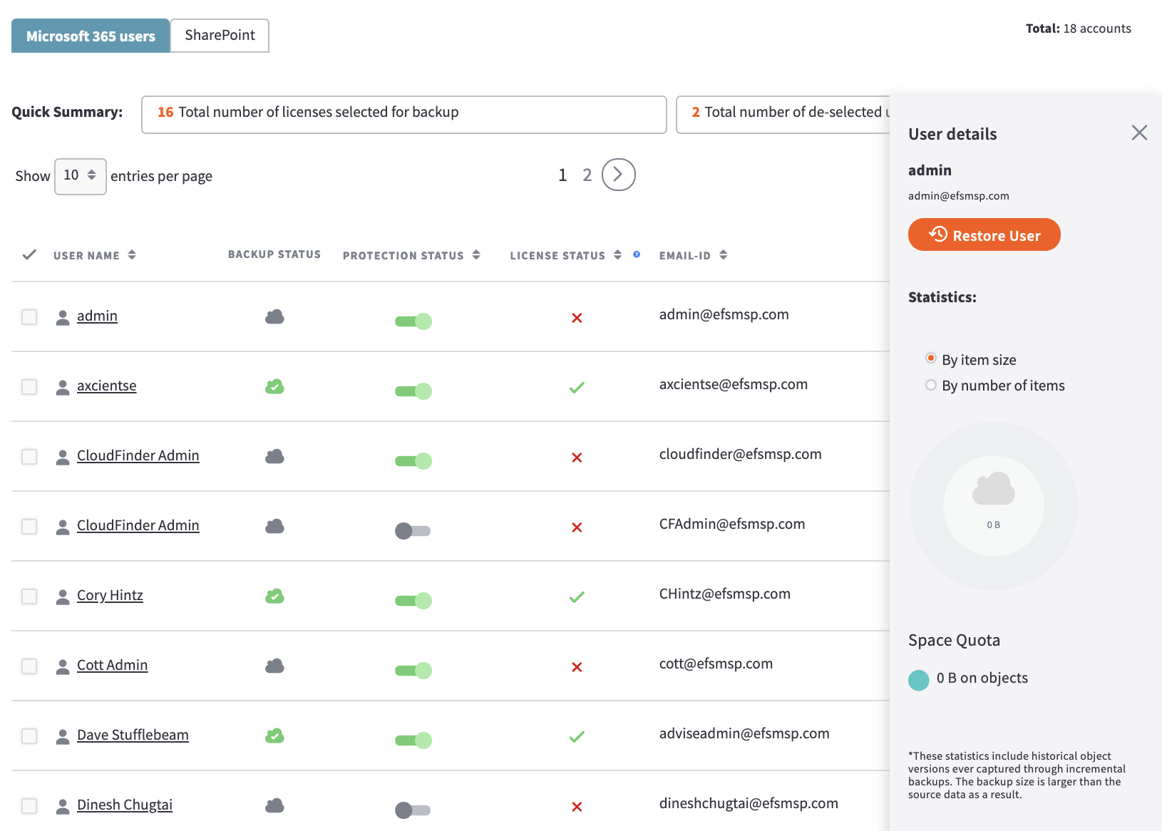The height and width of the screenshot is (831, 1162).
Task: Click the restore history icon in Restore User button
Action: click(937, 234)
